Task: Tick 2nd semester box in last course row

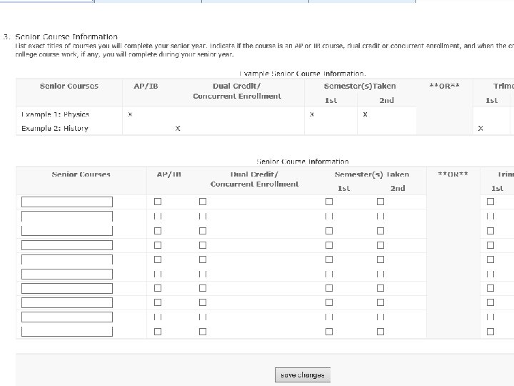Action: pos(381,332)
